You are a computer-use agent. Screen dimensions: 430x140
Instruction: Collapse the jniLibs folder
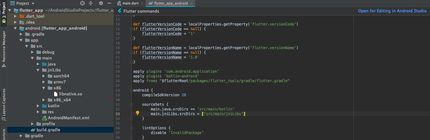click(38, 70)
